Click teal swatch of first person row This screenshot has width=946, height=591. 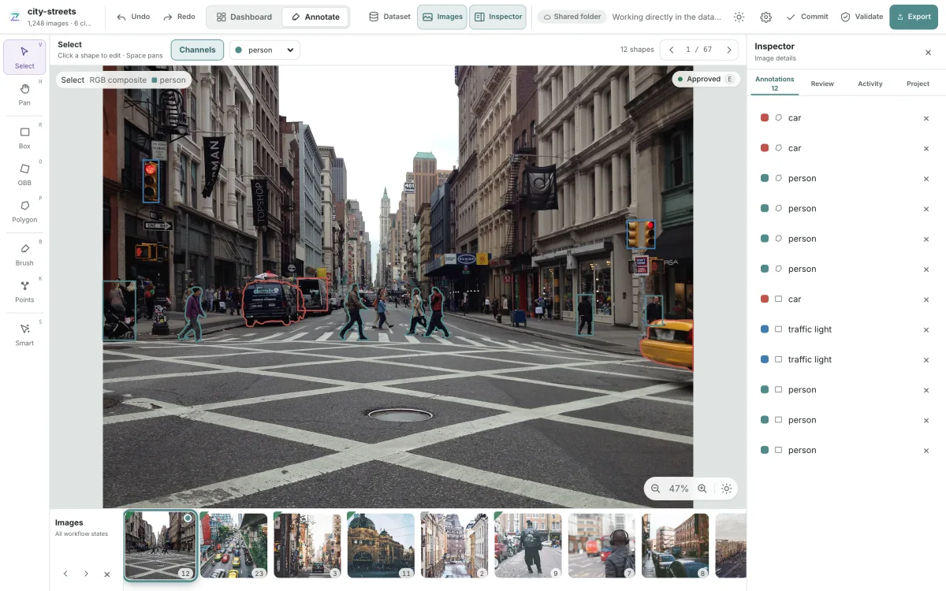coord(765,178)
